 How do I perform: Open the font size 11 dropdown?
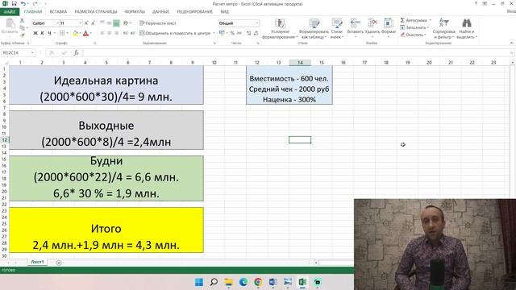tap(81, 23)
